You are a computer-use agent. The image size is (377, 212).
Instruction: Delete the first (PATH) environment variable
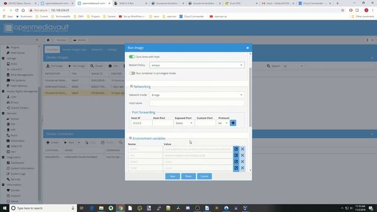coord(242,149)
